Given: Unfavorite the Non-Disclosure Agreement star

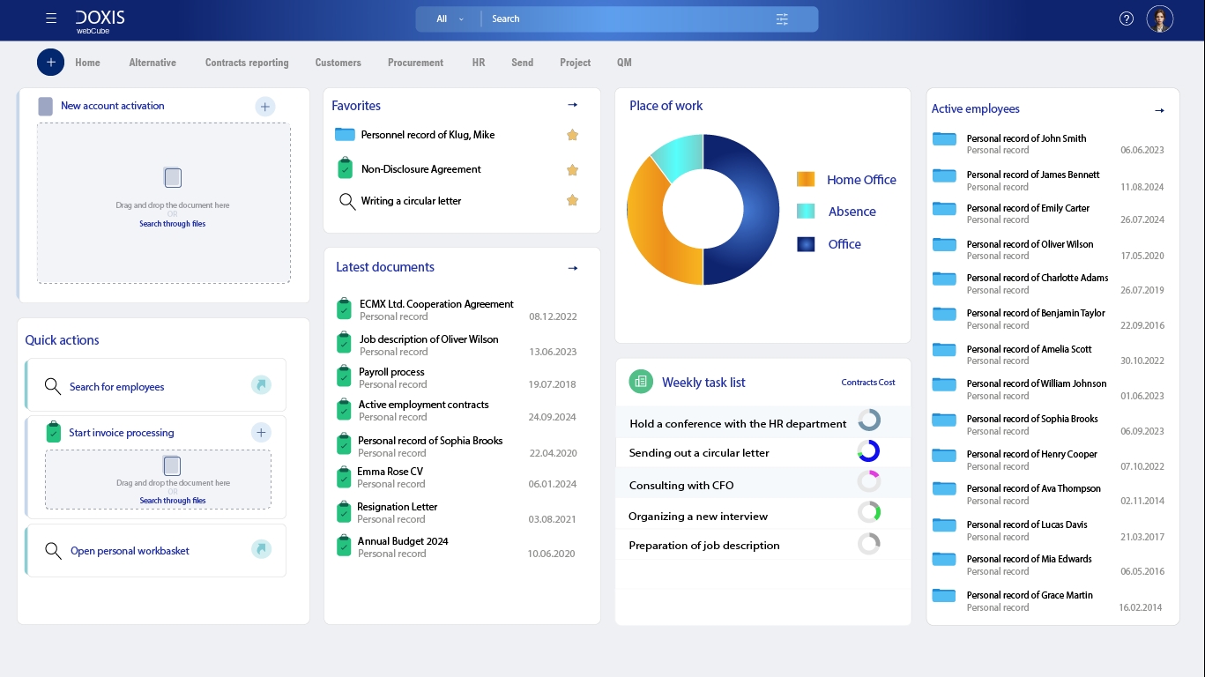Looking at the screenshot, I should (x=572, y=168).
